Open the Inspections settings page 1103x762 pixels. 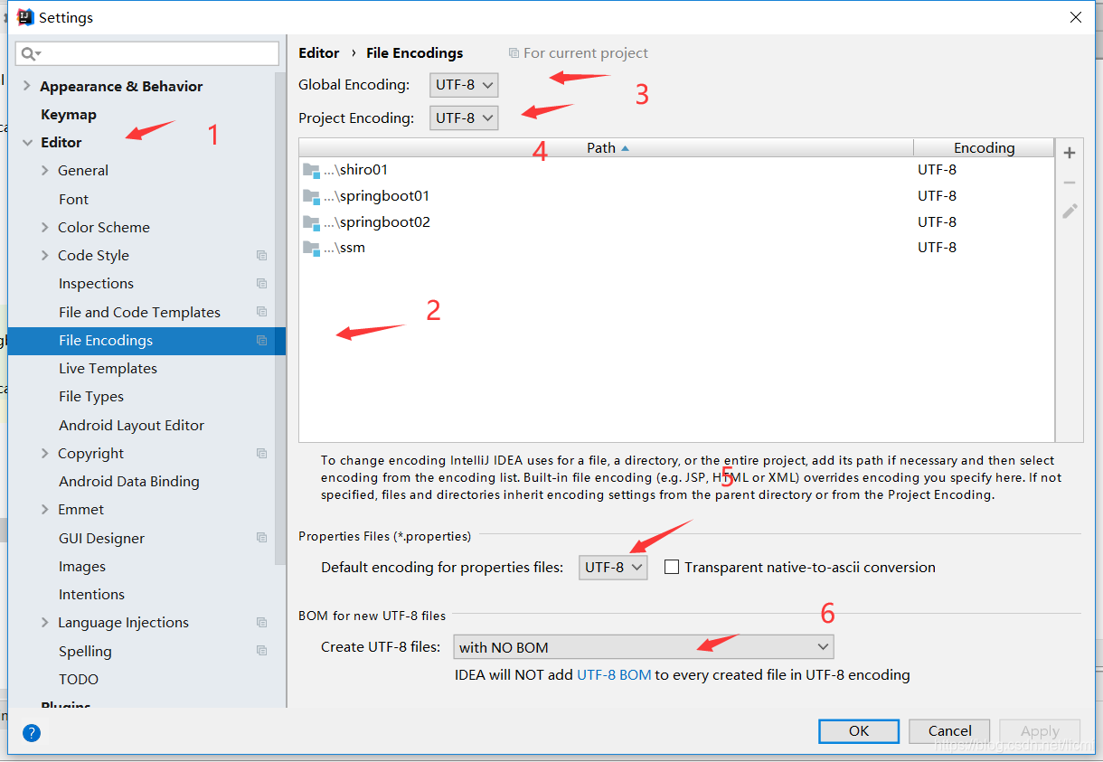click(x=96, y=284)
